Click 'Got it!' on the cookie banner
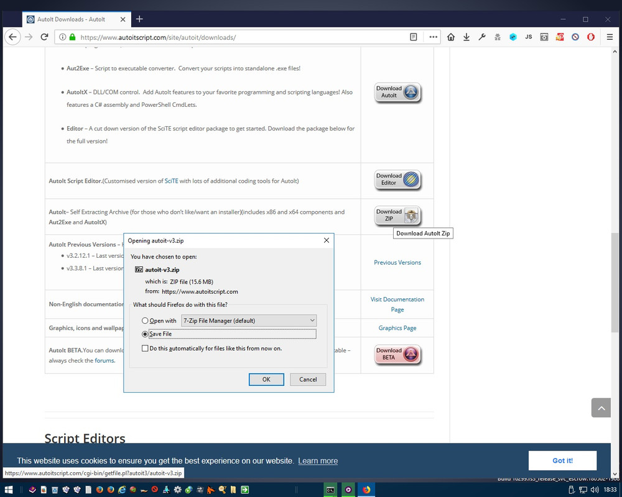 click(x=562, y=460)
